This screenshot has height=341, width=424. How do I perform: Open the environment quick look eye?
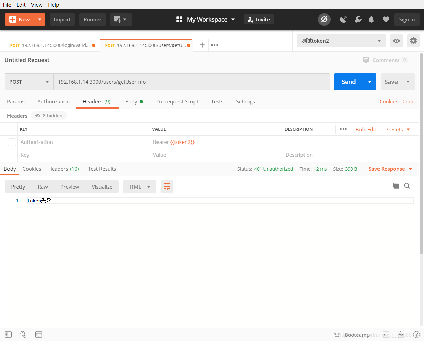point(397,41)
